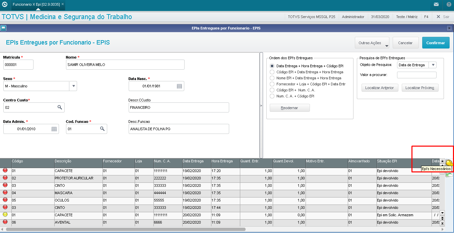454x233 pixels.
Task: Click red status ball of OCULOS row
Action: click(5, 200)
